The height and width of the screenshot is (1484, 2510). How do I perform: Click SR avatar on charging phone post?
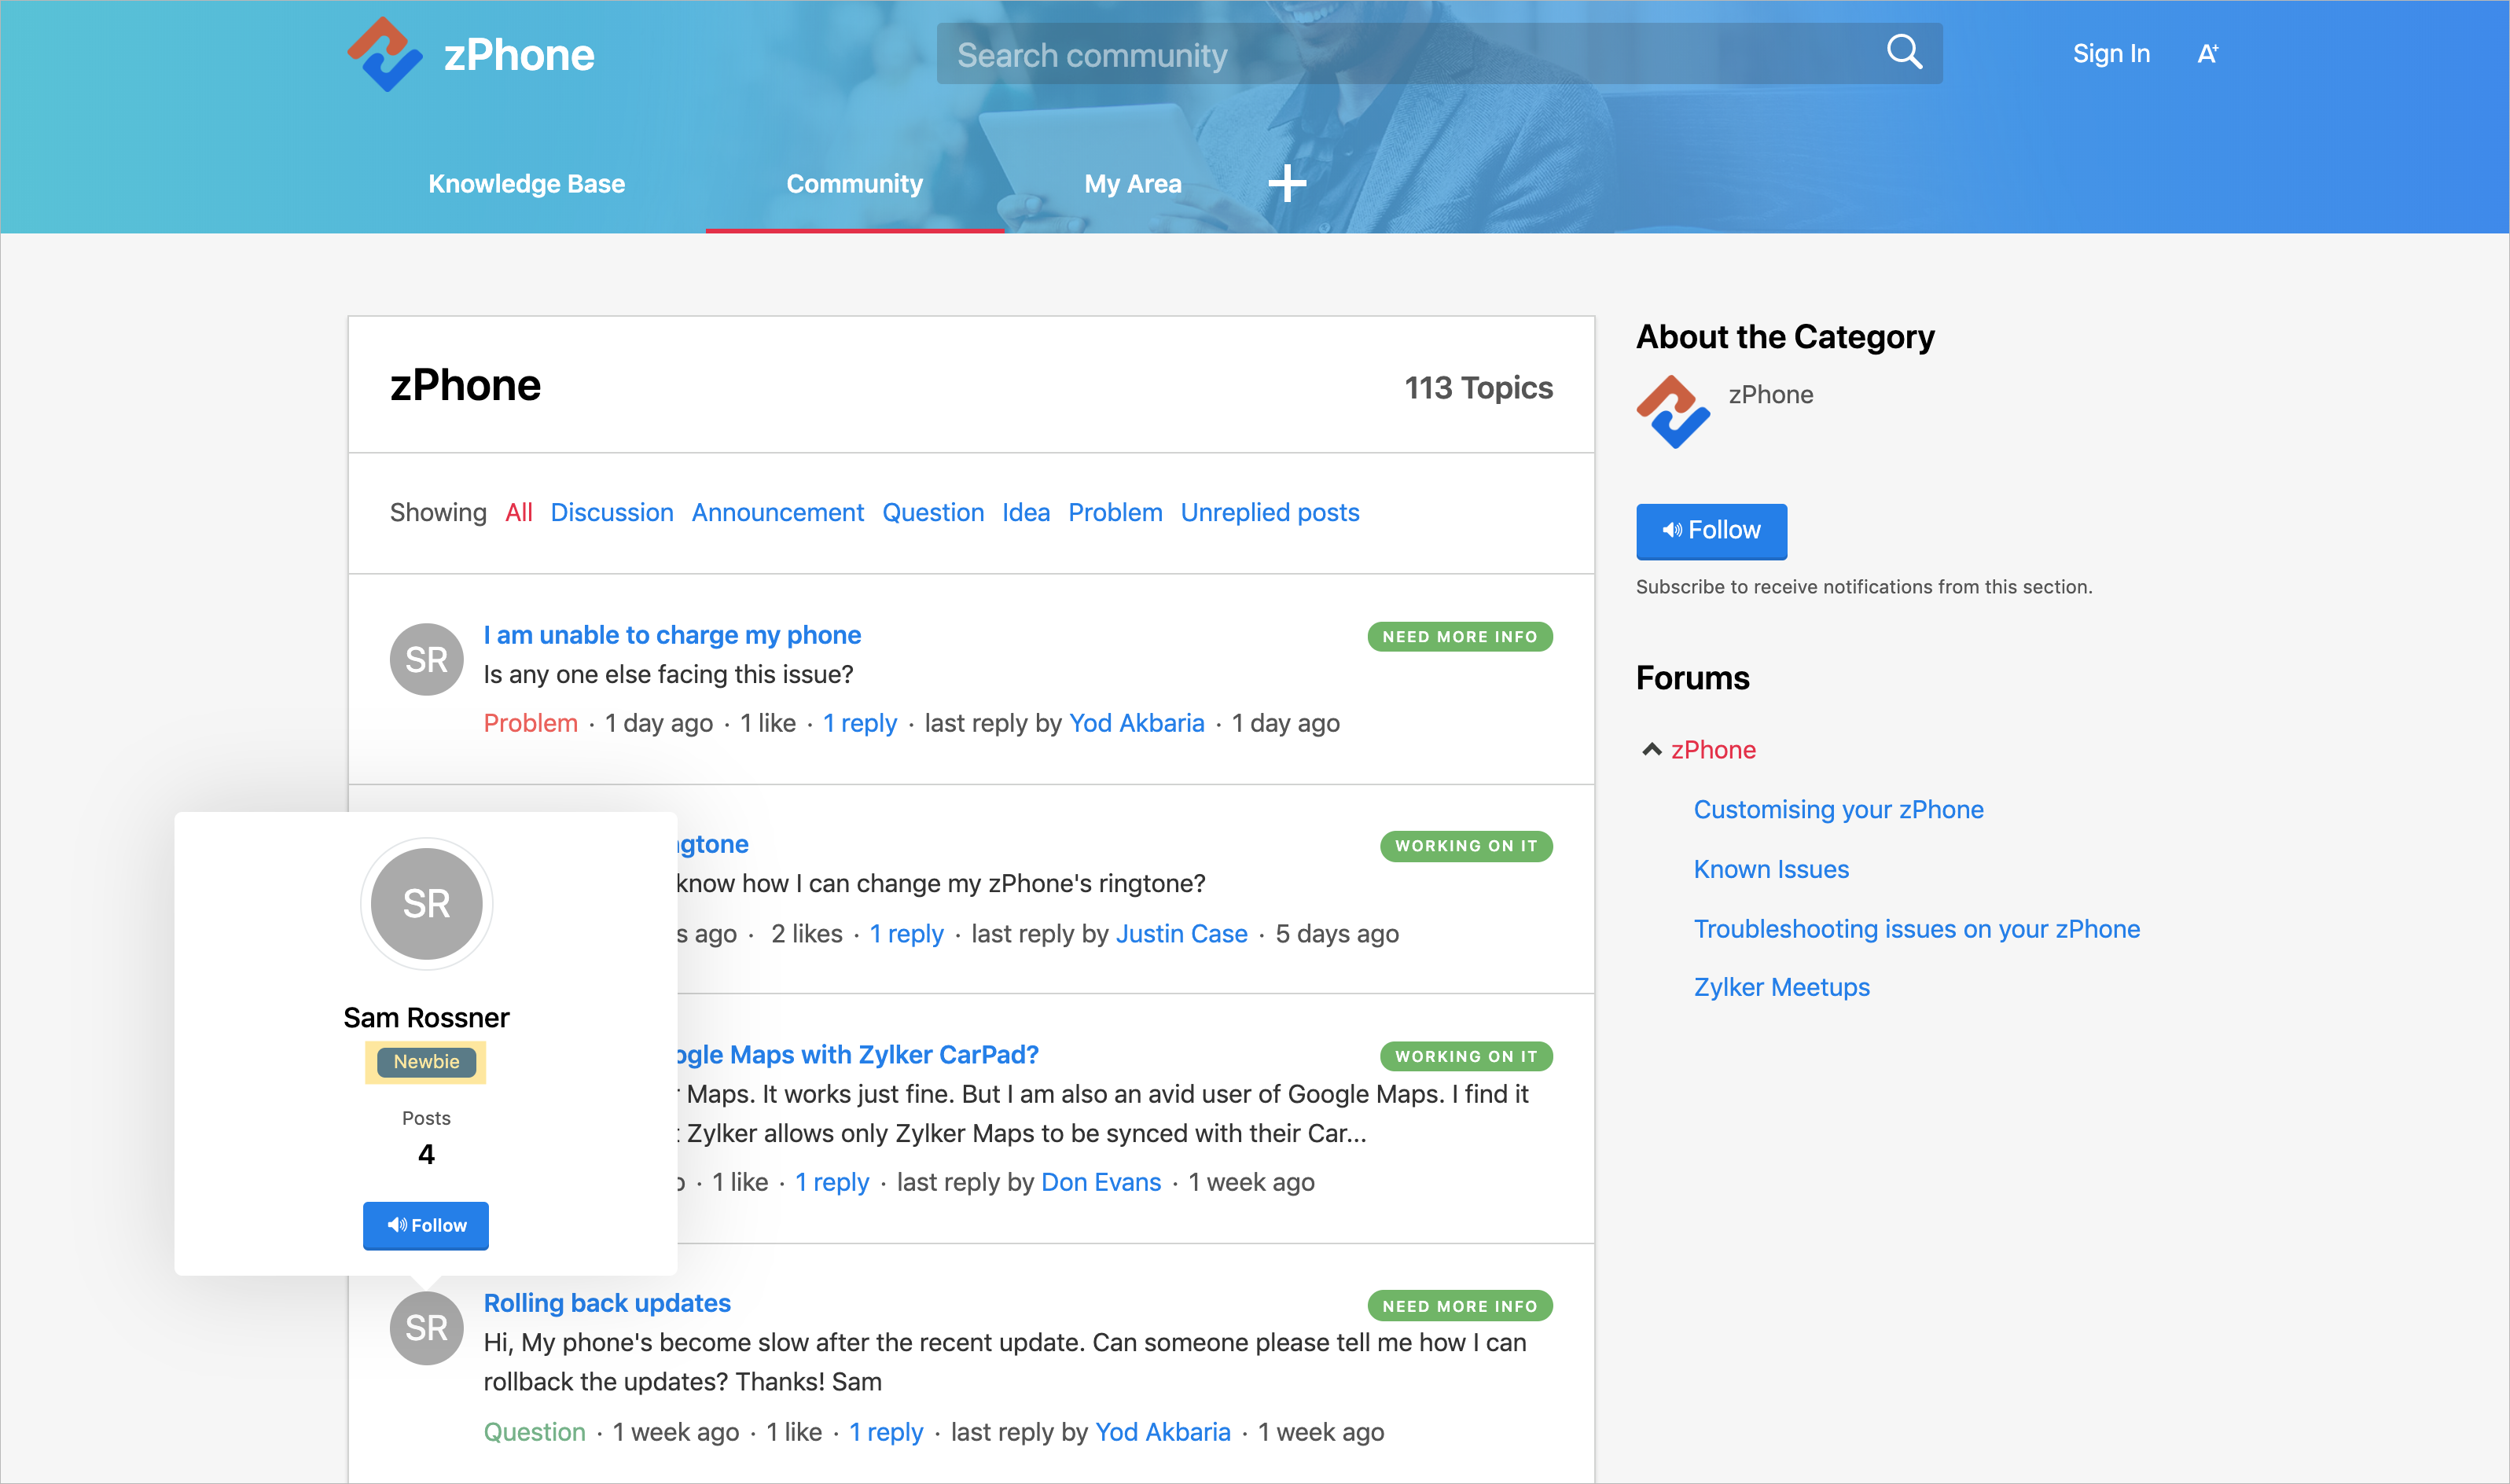tap(426, 659)
